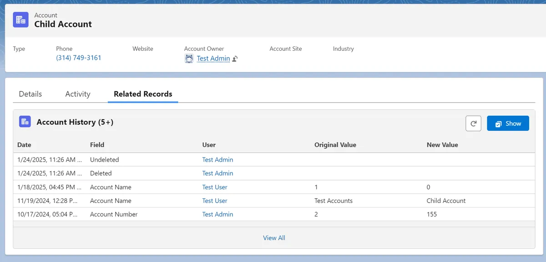
Task: Click the Account building icon in header
Action: coord(20,20)
